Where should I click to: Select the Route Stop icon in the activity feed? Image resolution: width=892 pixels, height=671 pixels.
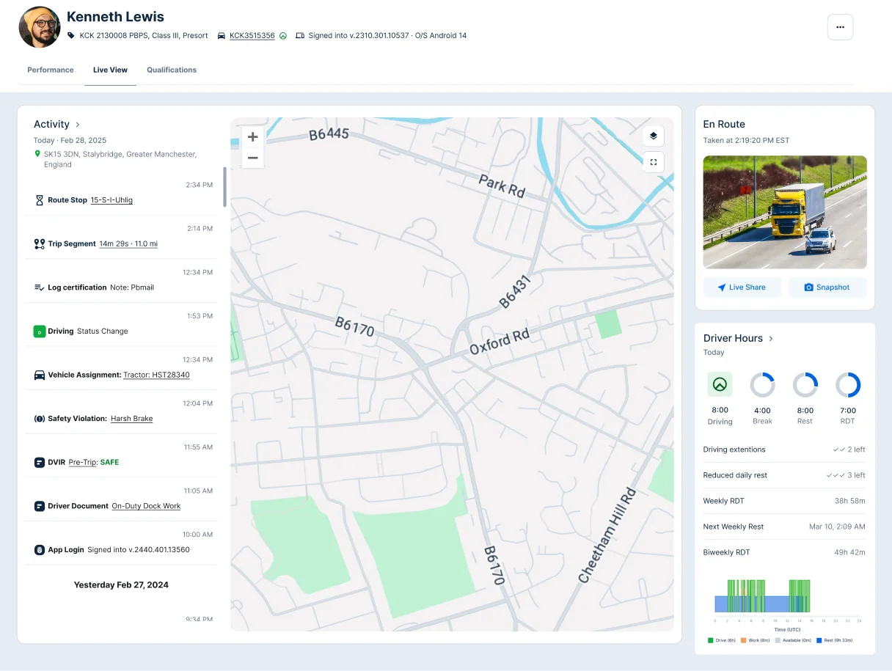39,199
